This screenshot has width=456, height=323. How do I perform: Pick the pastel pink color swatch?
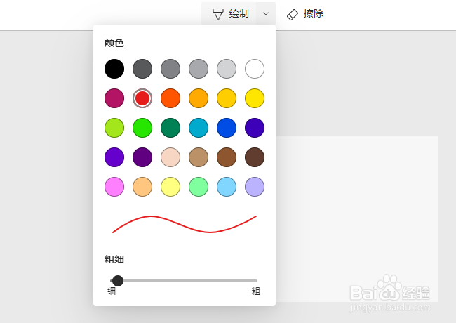point(114,187)
